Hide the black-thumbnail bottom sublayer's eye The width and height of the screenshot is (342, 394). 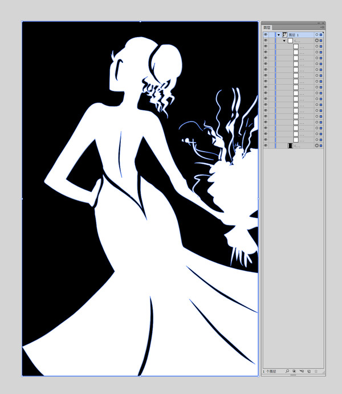pyautogui.click(x=266, y=145)
